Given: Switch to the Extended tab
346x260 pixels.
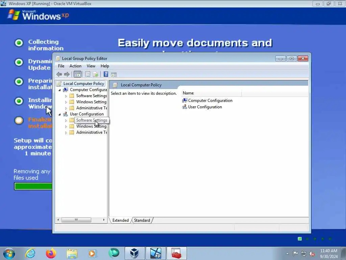Looking at the screenshot, I should (x=120, y=220).
